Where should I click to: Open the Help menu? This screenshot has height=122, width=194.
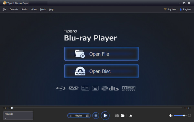click(x=51, y=9)
